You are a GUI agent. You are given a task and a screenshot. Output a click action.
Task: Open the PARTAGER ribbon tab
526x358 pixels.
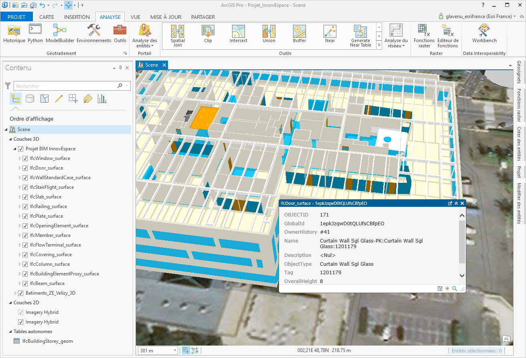203,17
